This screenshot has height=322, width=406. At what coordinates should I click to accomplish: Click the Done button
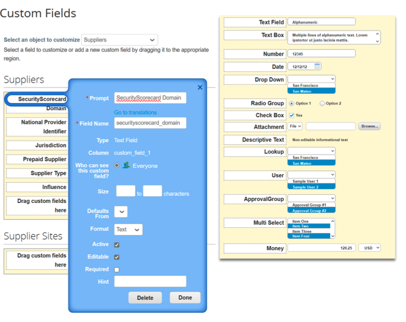(x=185, y=297)
